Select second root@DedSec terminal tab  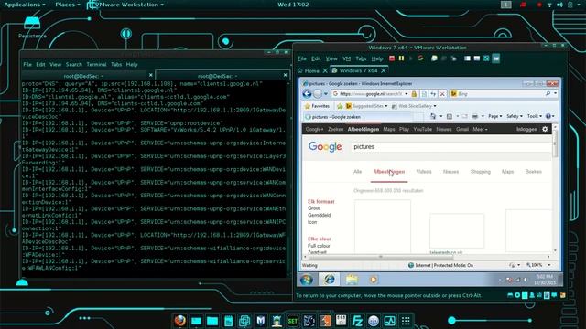click(x=217, y=76)
